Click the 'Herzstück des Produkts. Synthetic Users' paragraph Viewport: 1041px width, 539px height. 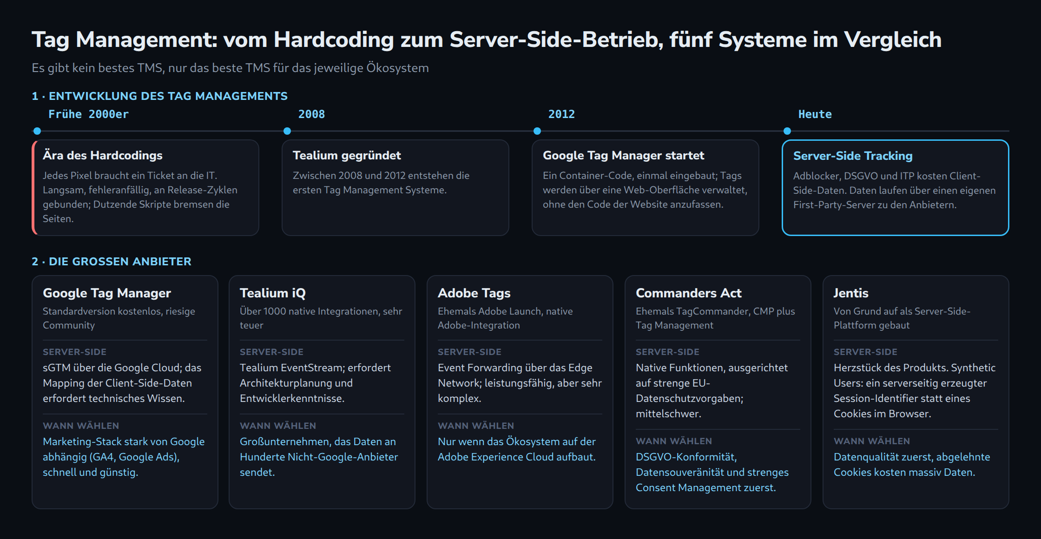click(x=915, y=391)
